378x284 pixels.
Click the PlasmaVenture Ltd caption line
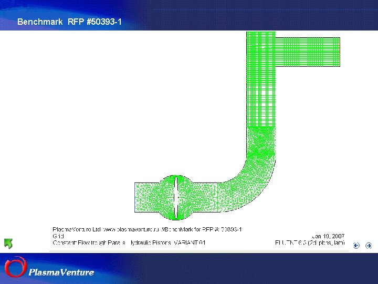(x=147, y=229)
